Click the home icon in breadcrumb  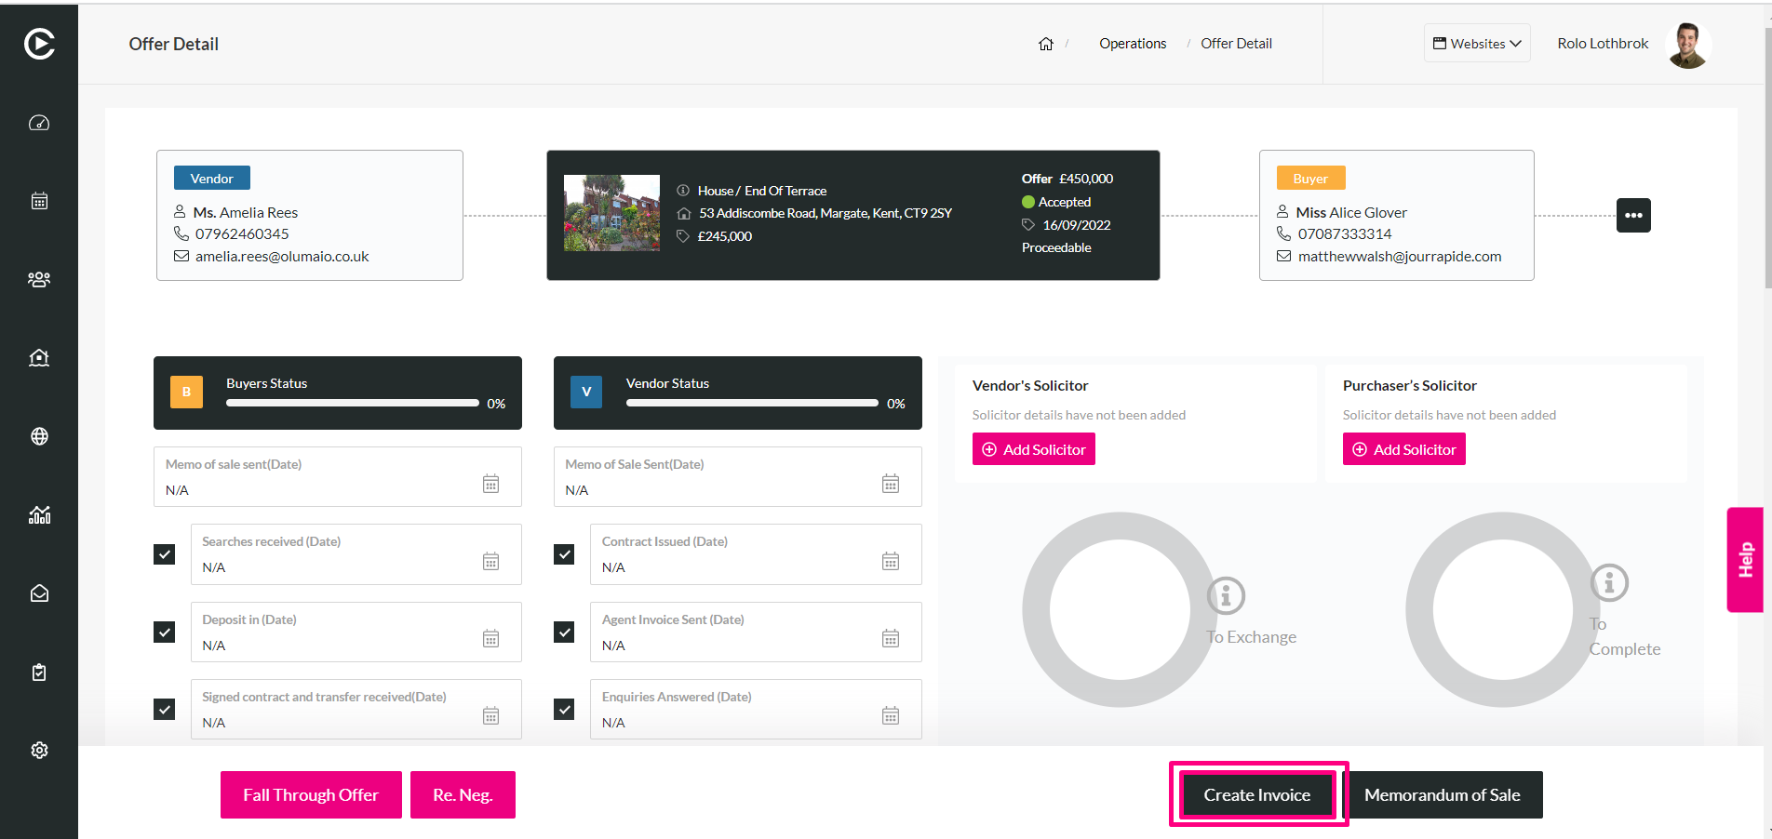pyautogui.click(x=1046, y=44)
